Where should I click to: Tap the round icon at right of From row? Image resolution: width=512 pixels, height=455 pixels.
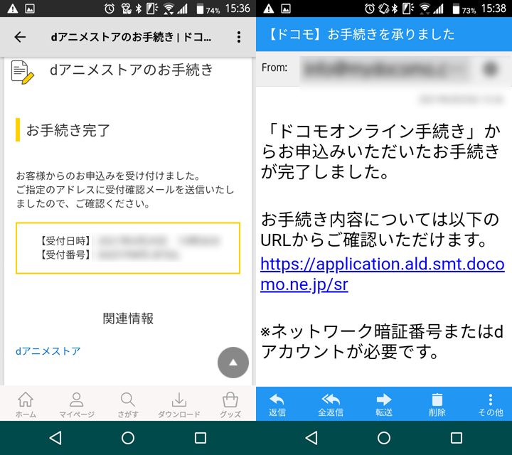491,69
